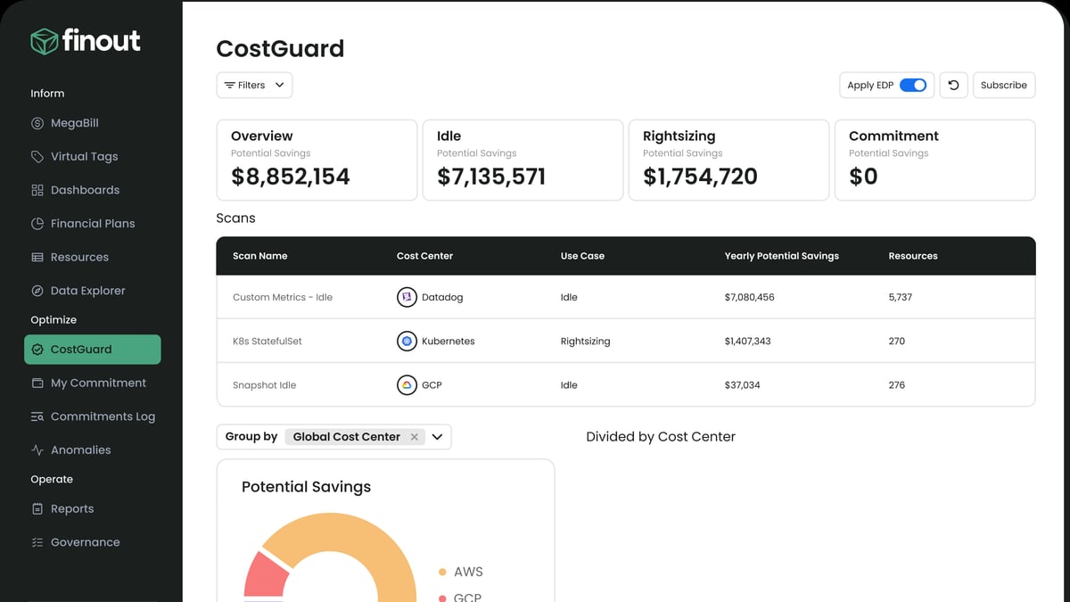Expand the Group by dropdown chevron
The width and height of the screenshot is (1070, 602).
click(437, 437)
